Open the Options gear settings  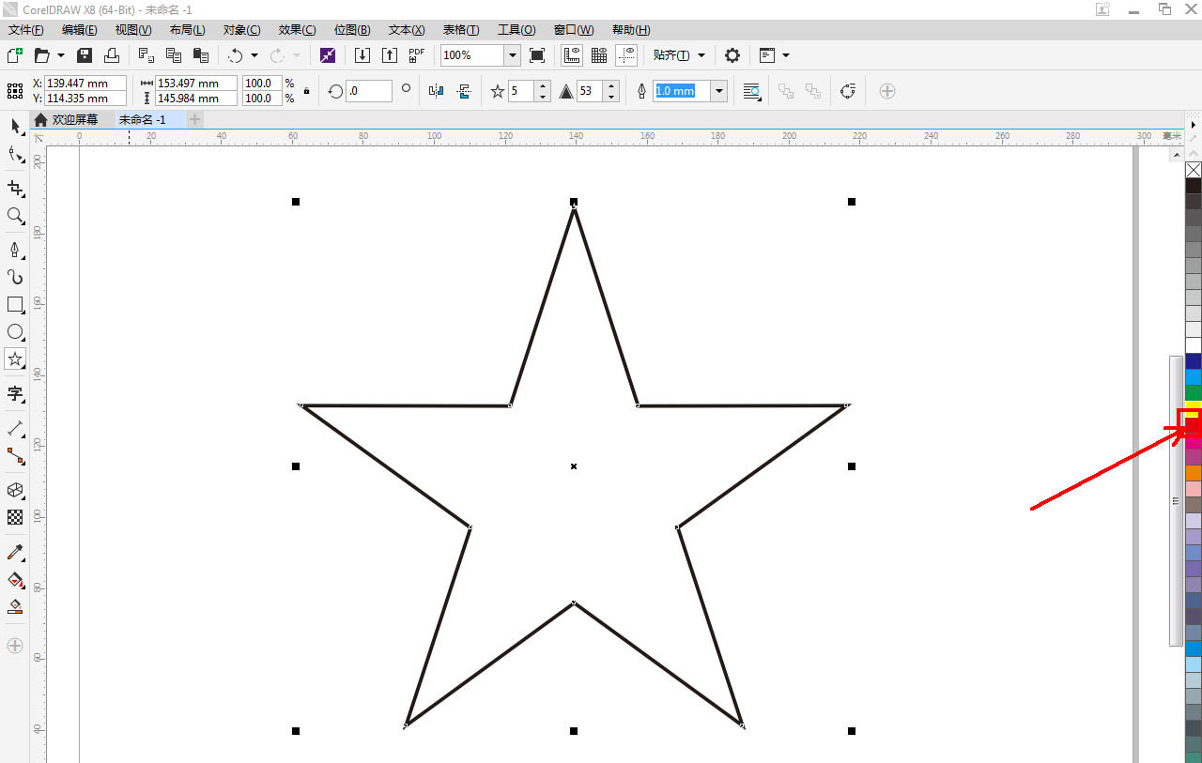(x=732, y=55)
